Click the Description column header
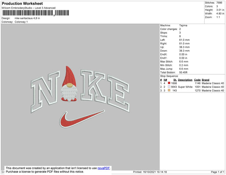 [x=185, y=80]
